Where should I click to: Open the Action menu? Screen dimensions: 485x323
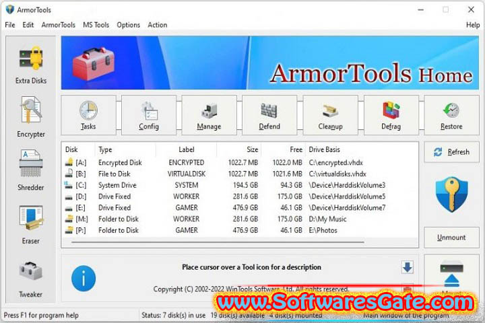(x=158, y=25)
